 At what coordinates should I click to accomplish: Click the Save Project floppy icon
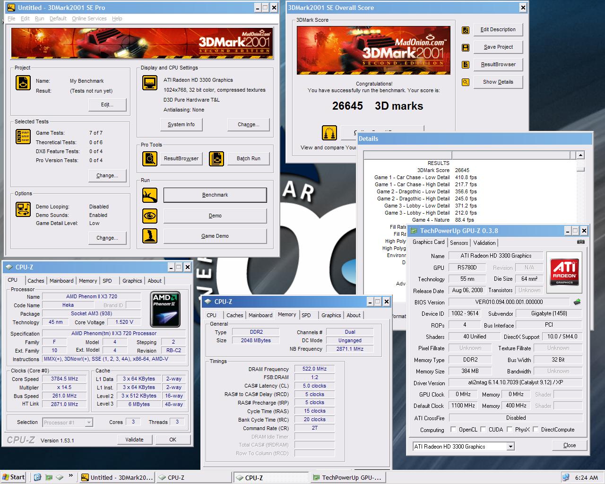[x=466, y=47]
